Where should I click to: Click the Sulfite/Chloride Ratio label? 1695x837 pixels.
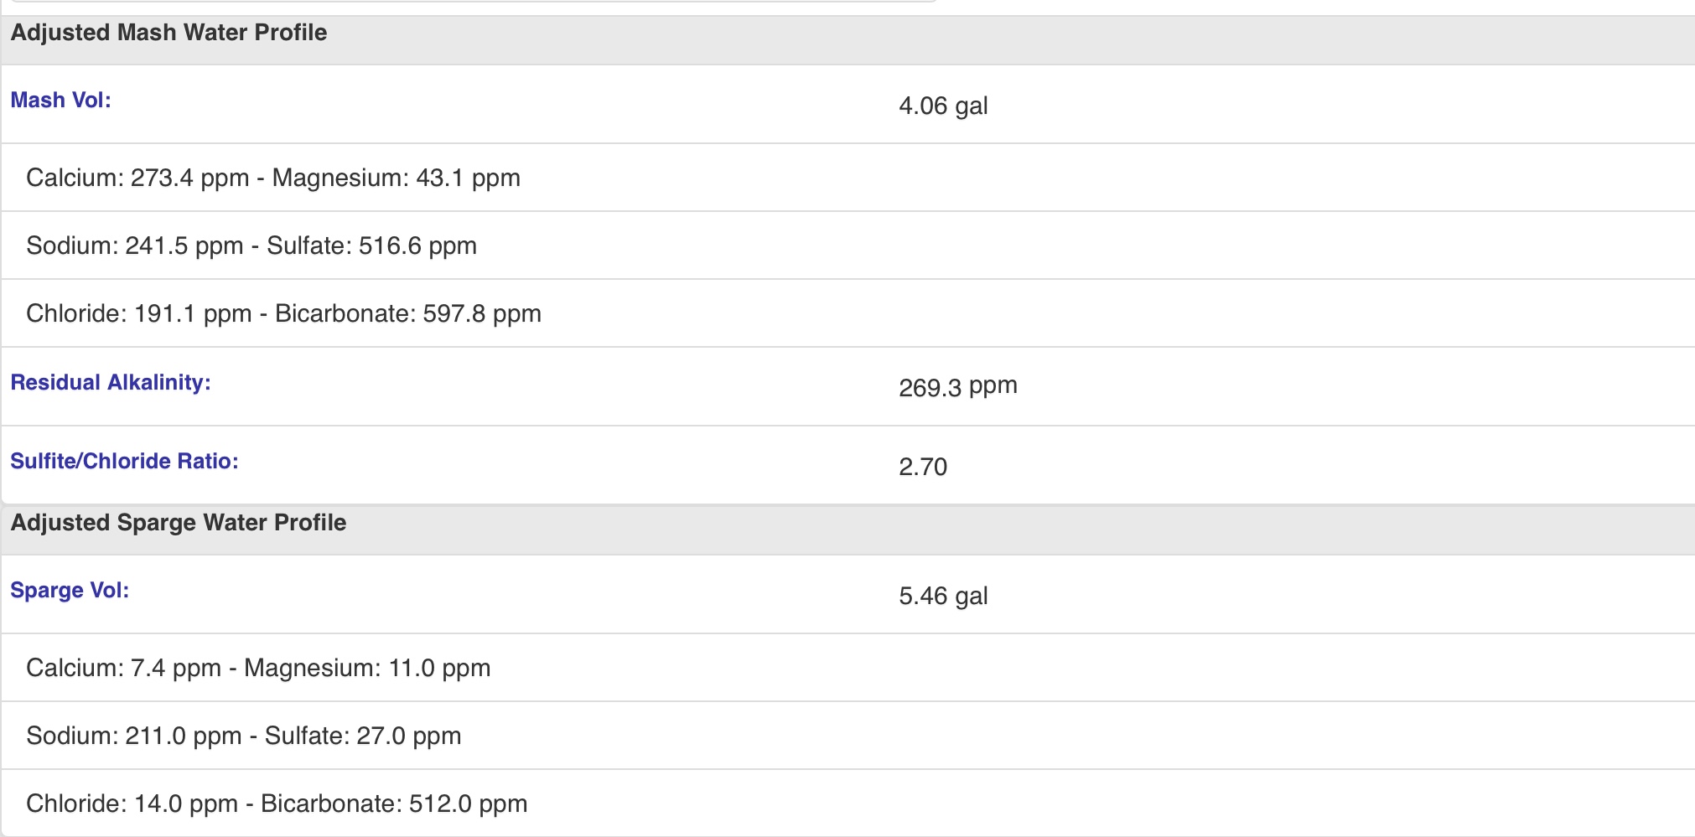[x=124, y=462]
